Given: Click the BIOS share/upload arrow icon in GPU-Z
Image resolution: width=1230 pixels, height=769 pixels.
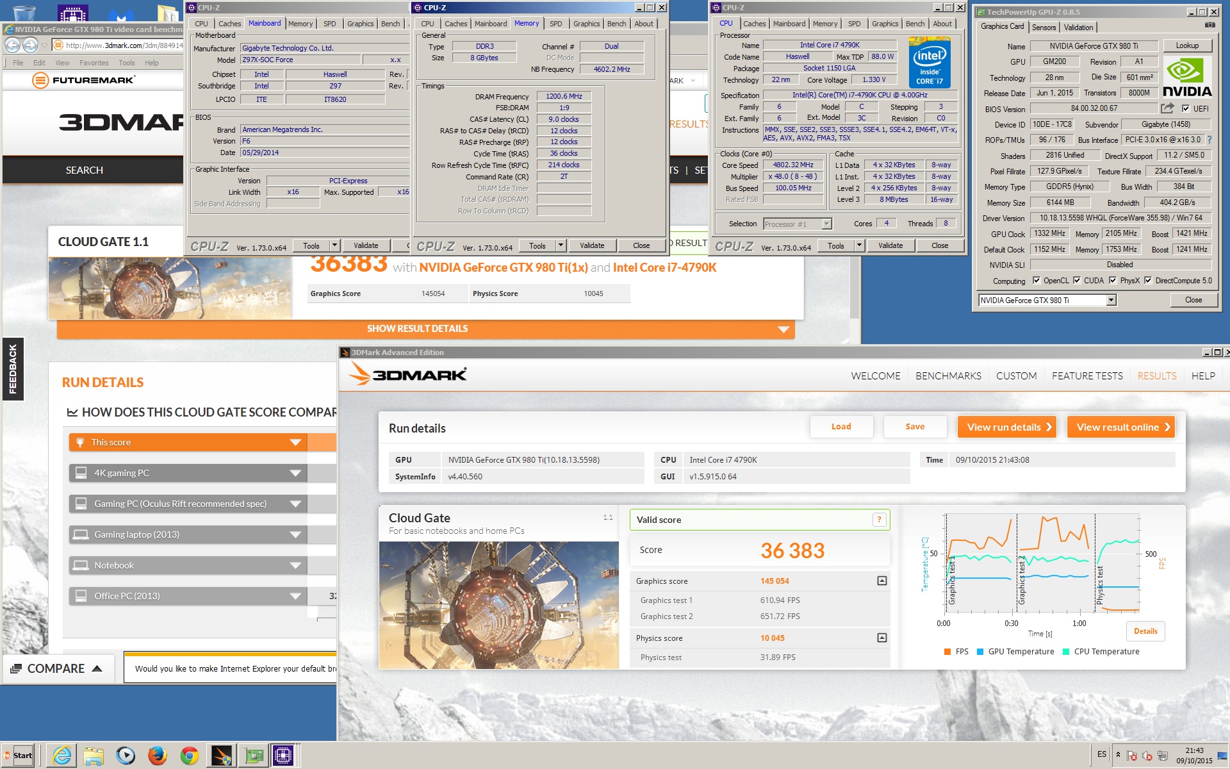Looking at the screenshot, I should (1168, 108).
